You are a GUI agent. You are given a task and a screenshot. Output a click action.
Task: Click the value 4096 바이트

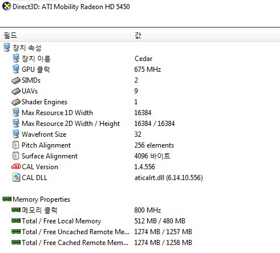tap(152, 156)
